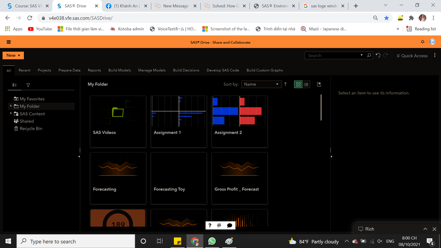Select the Projects tab
This screenshot has height=248, width=441.
45,70
